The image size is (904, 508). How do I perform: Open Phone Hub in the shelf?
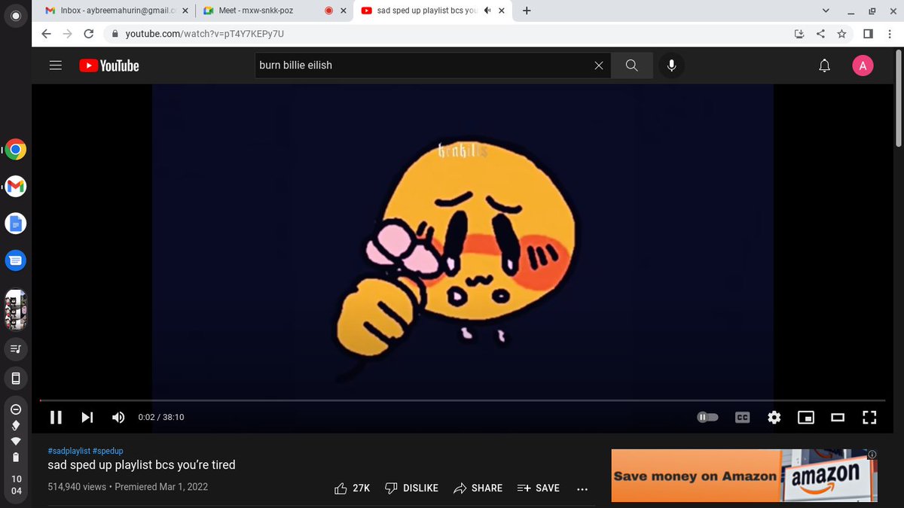click(16, 378)
